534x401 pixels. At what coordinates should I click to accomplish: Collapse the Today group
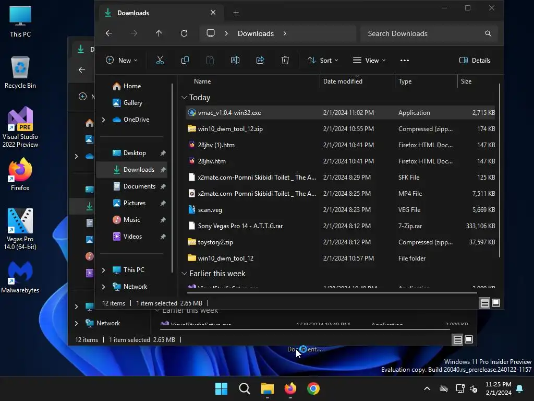click(x=184, y=98)
